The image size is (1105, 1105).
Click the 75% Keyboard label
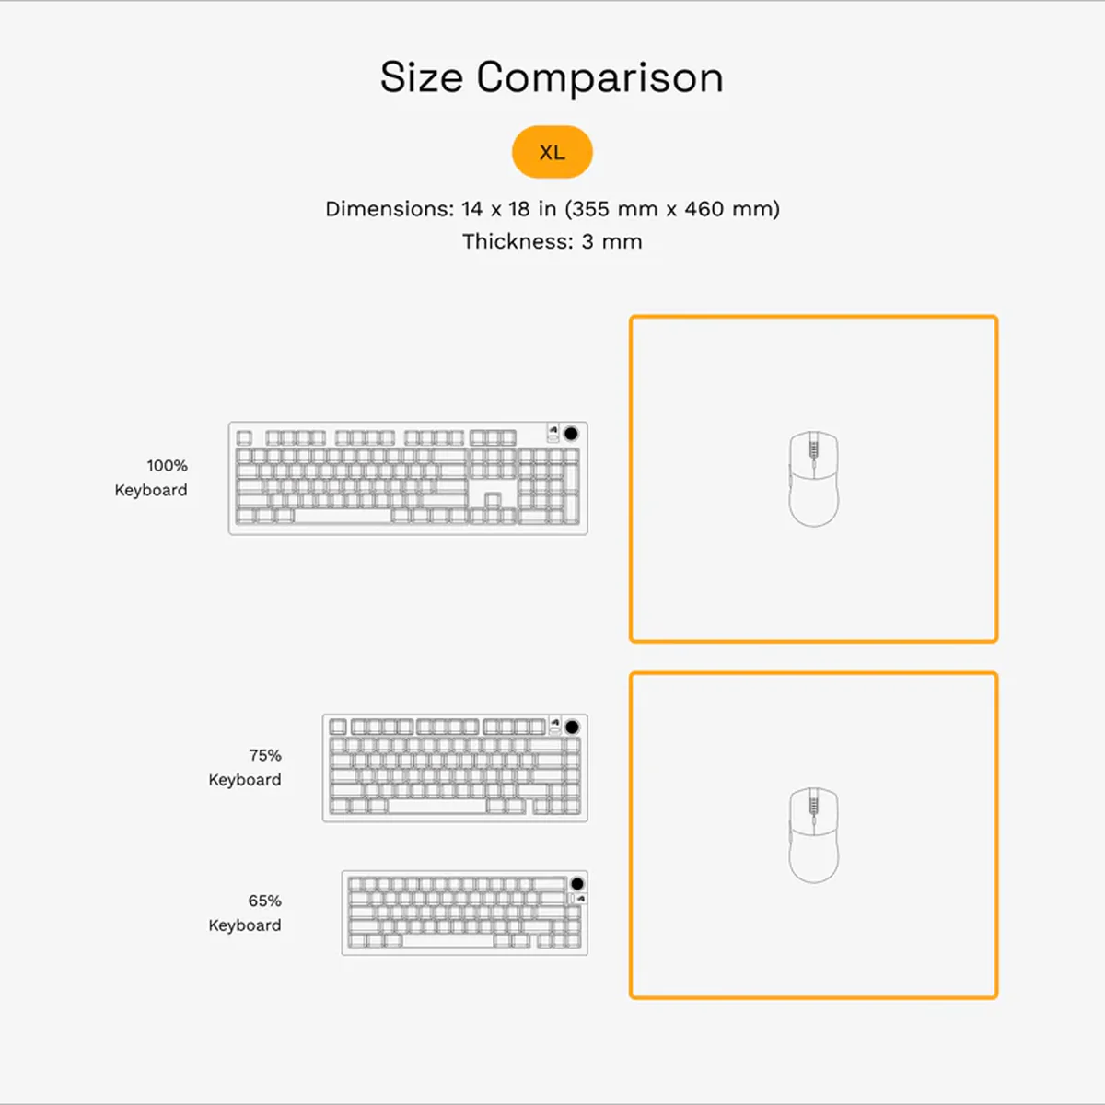point(245,767)
